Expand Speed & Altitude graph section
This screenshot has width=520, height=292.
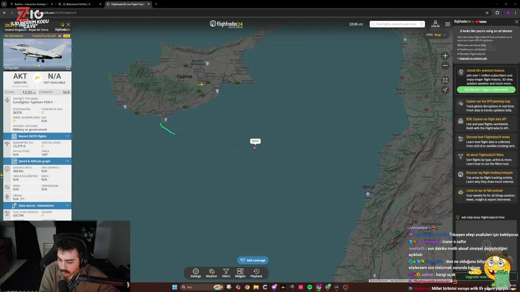tap(37, 161)
